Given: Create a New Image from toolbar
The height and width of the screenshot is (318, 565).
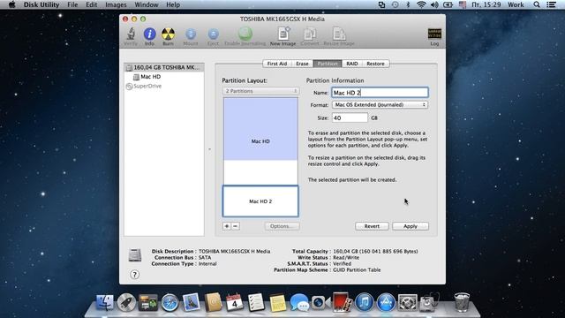Looking at the screenshot, I should pyautogui.click(x=282, y=36).
